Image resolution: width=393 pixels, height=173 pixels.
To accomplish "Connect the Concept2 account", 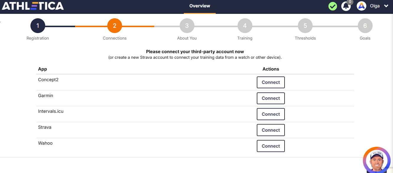I will 271,82.
